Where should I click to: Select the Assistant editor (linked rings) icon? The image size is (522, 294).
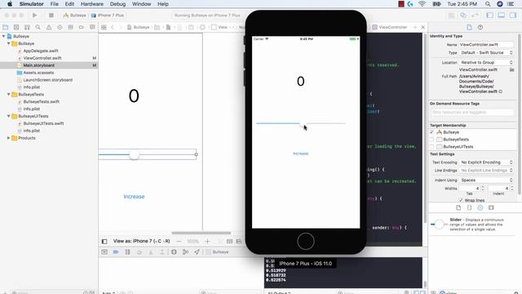[463, 16]
